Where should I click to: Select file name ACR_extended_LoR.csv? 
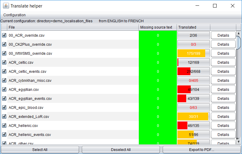(x=29, y=117)
